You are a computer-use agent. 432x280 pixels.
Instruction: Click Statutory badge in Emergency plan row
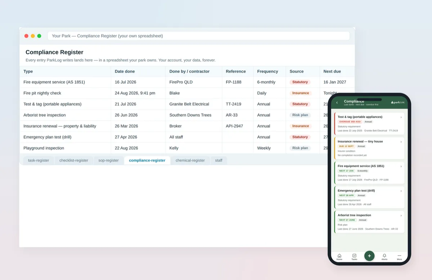pos(300,137)
